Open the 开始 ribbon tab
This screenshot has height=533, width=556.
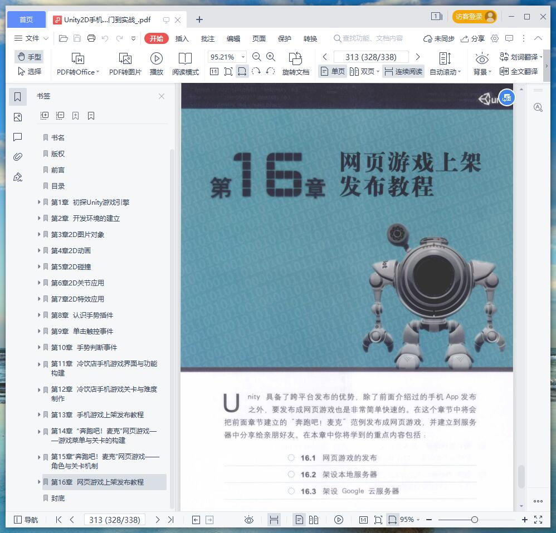pos(157,38)
